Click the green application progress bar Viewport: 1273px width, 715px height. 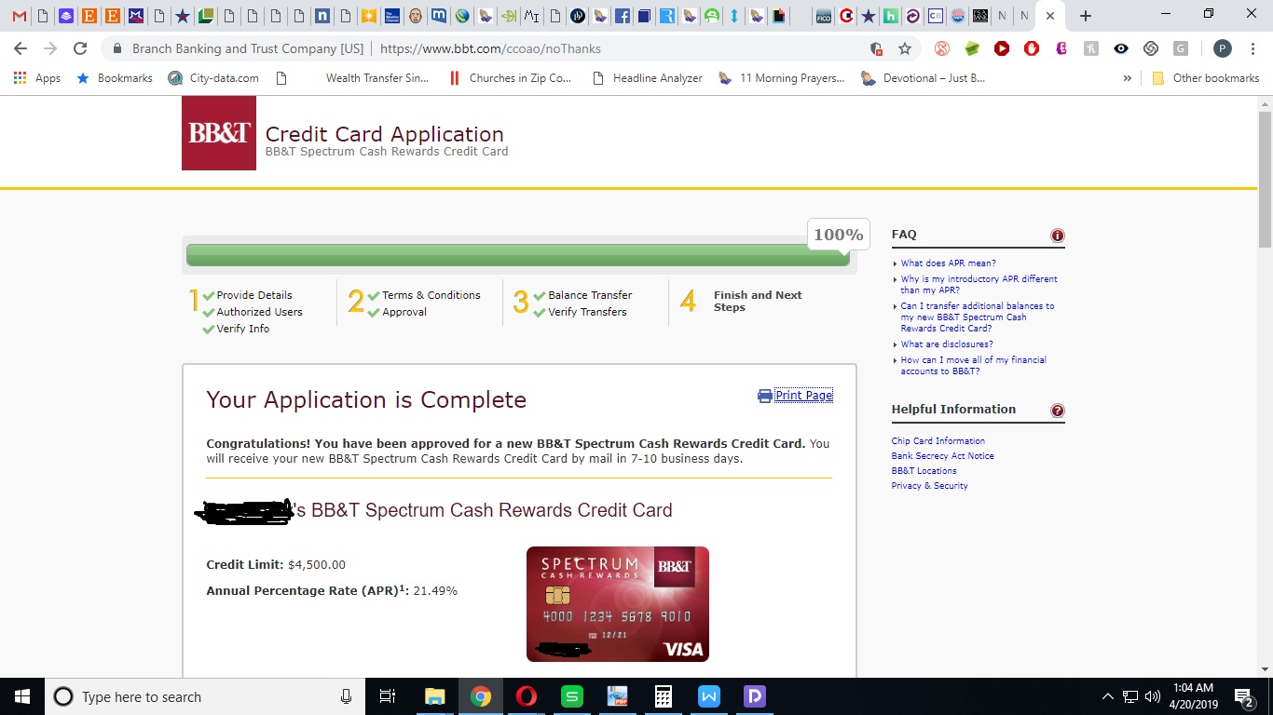coord(518,255)
